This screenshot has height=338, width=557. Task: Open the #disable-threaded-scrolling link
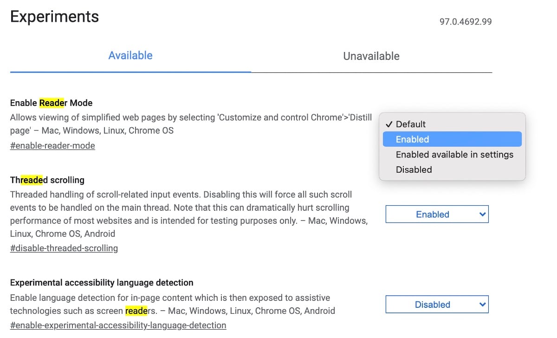pyautogui.click(x=64, y=248)
